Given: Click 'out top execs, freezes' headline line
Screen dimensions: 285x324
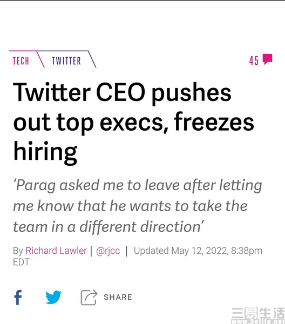Looking at the screenshot, I should pos(134,123).
